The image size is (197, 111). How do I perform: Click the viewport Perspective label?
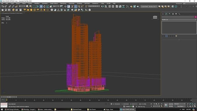point(6,13)
